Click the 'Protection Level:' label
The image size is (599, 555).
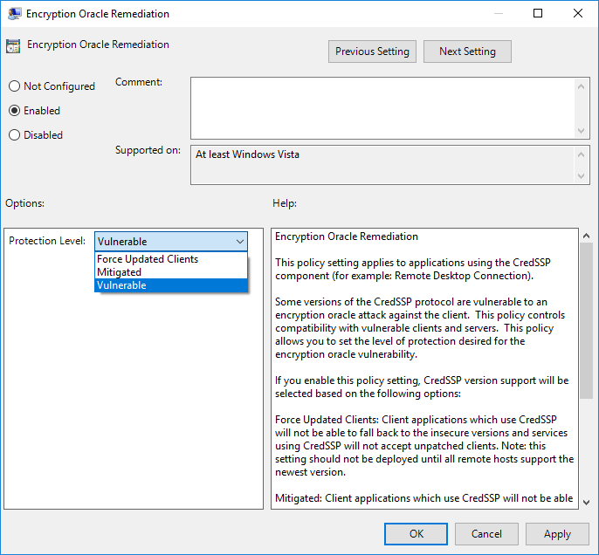point(47,241)
